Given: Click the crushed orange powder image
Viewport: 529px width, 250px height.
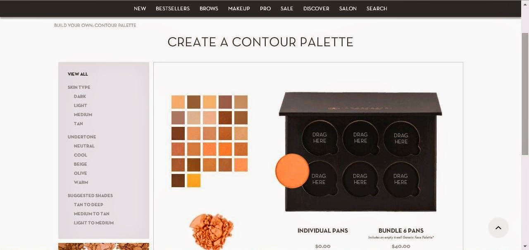Looking at the screenshot, I should [212, 231].
